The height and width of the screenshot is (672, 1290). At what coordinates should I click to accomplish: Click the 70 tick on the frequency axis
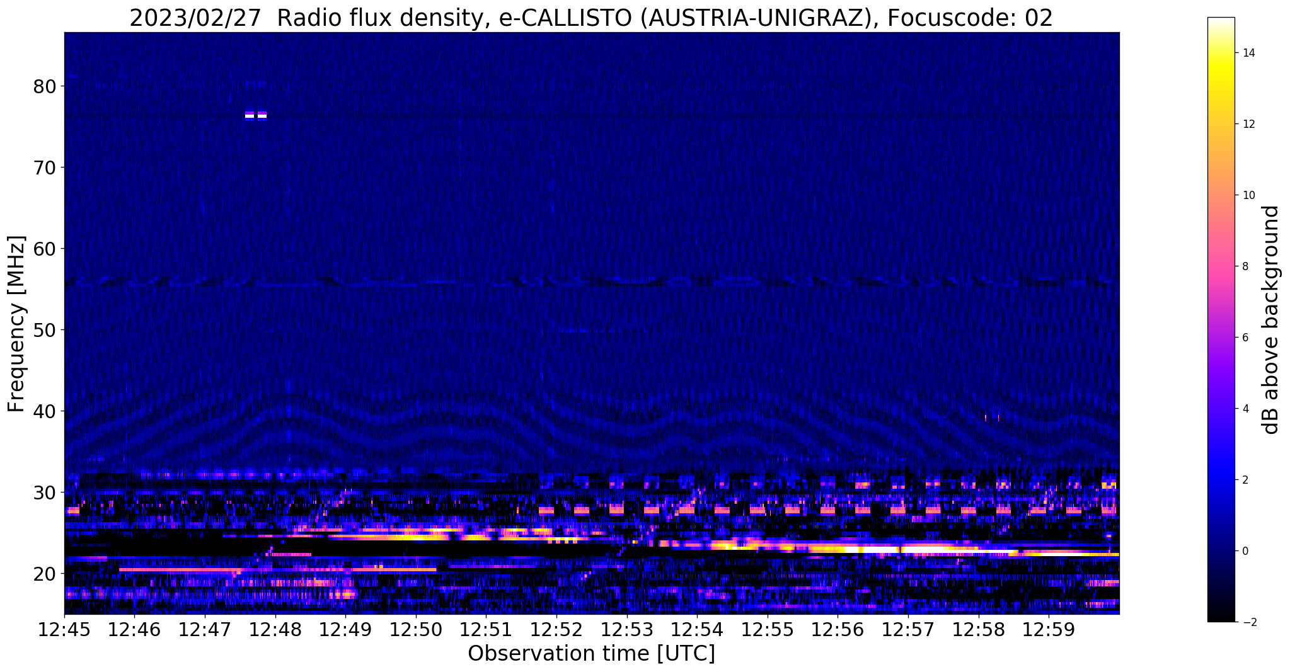(45, 168)
